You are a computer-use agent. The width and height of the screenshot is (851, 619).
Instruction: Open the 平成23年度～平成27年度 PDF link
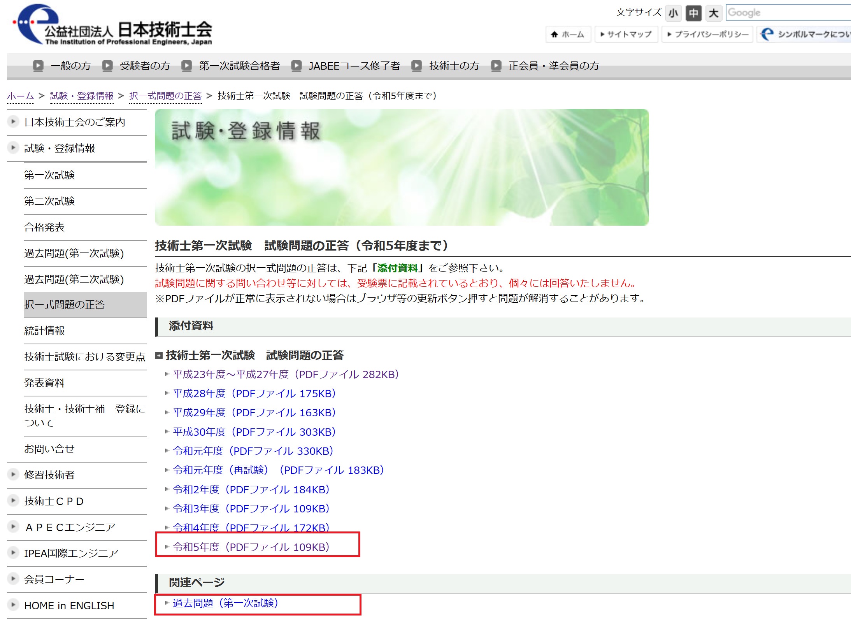click(286, 374)
